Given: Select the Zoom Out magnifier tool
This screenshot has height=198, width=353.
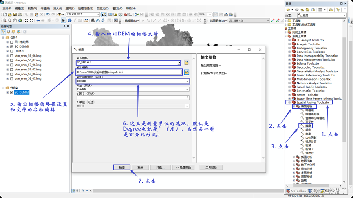Looking at the screenshot, I should pyautogui.click(x=10, y=20).
